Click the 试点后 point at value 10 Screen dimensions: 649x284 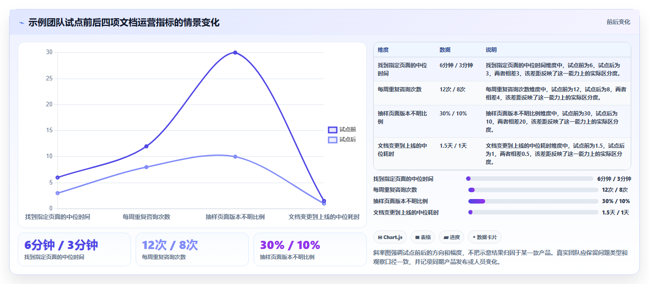click(x=235, y=157)
